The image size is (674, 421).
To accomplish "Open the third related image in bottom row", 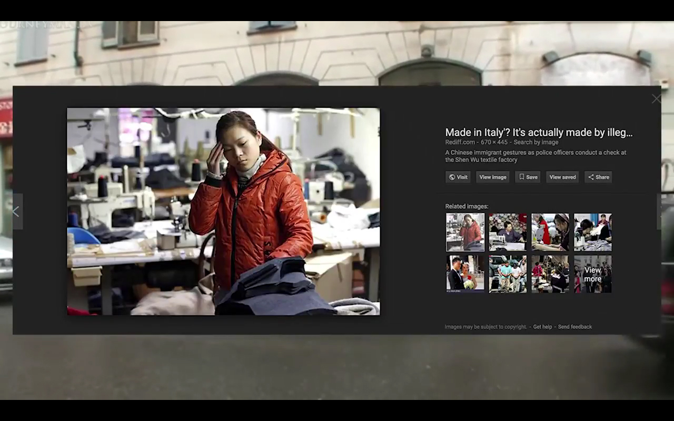I will point(550,274).
